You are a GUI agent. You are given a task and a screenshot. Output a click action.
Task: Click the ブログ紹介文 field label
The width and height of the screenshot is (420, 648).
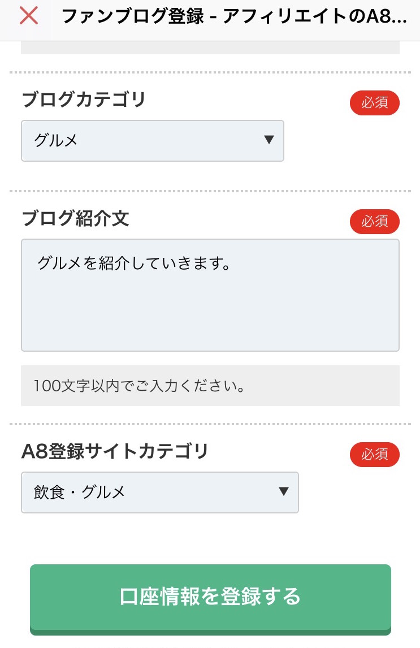tap(76, 218)
